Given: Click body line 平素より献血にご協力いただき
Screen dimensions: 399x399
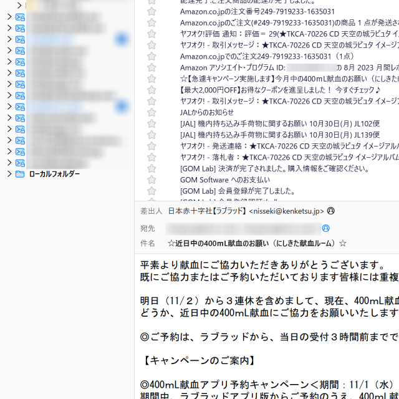Looking at the screenshot, I should [262, 265].
